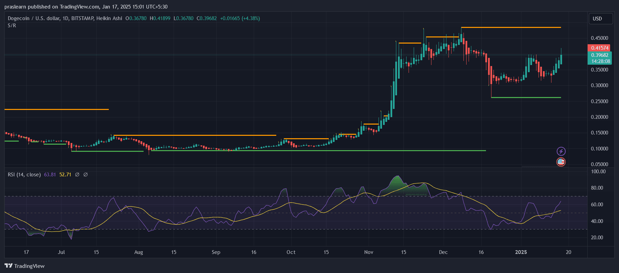Click the TradingView logo at bottom left
The image size is (619, 273).
pos(25,266)
